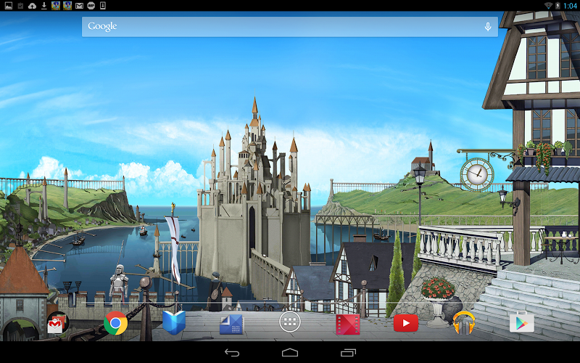Tap the Wi-Fi signal status icon
This screenshot has height=363, width=580.
548,6
